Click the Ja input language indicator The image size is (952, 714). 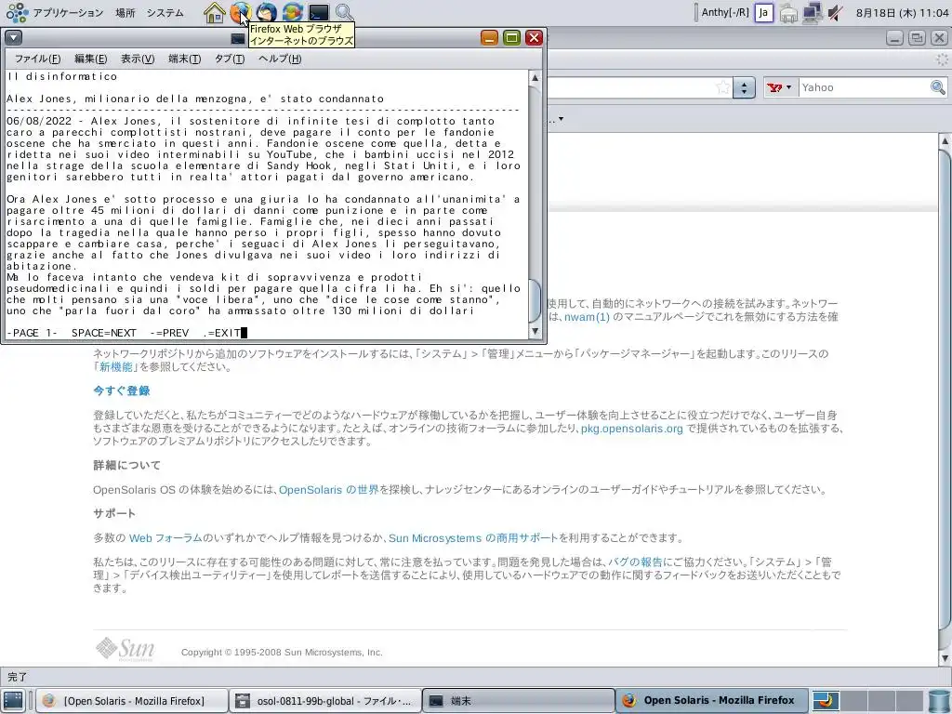(764, 13)
